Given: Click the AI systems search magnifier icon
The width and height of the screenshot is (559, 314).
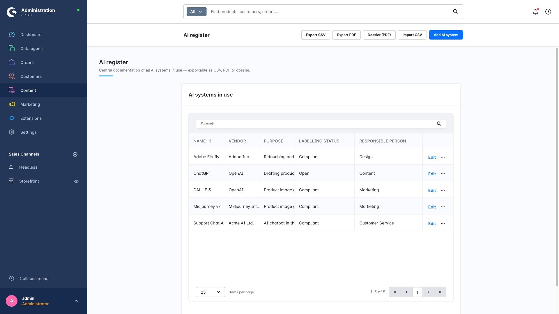Looking at the screenshot, I should pyautogui.click(x=439, y=124).
